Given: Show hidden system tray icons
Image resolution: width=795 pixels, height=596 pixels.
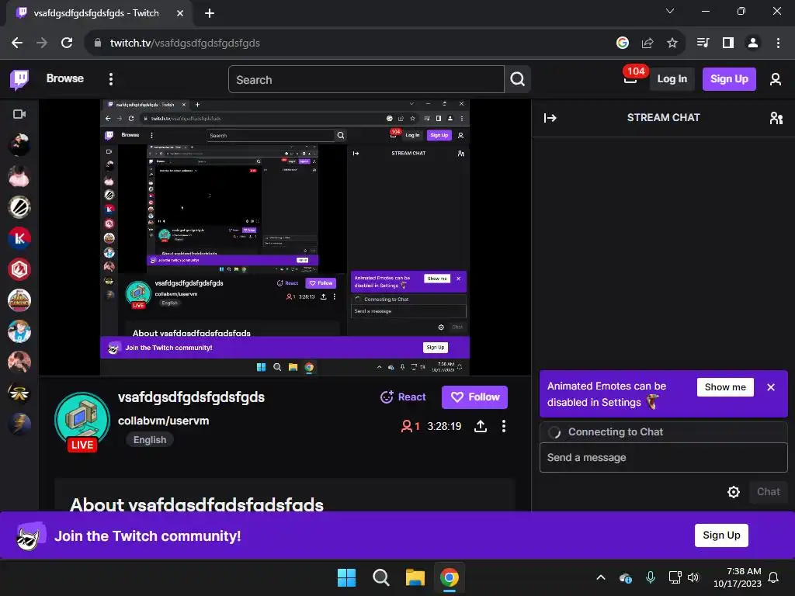Looking at the screenshot, I should point(601,577).
